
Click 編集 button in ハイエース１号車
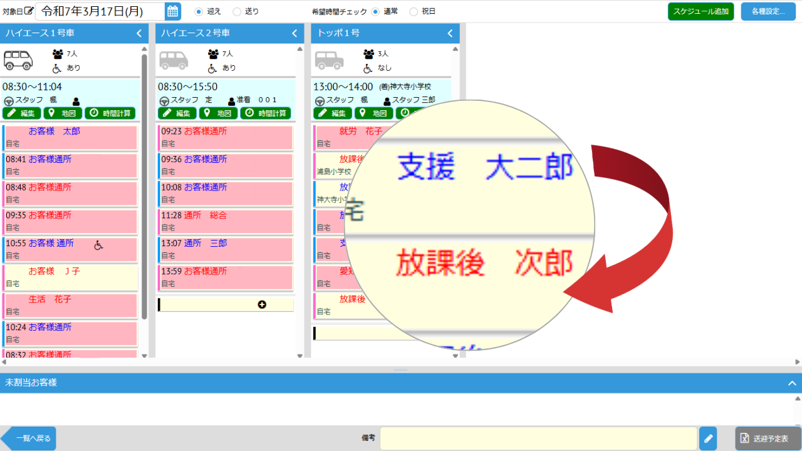point(22,113)
